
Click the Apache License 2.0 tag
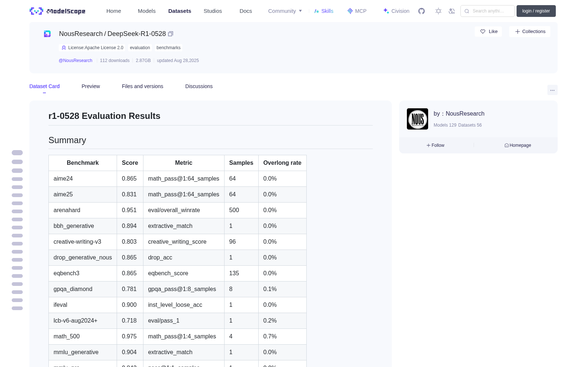pyautogui.click(x=92, y=48)
